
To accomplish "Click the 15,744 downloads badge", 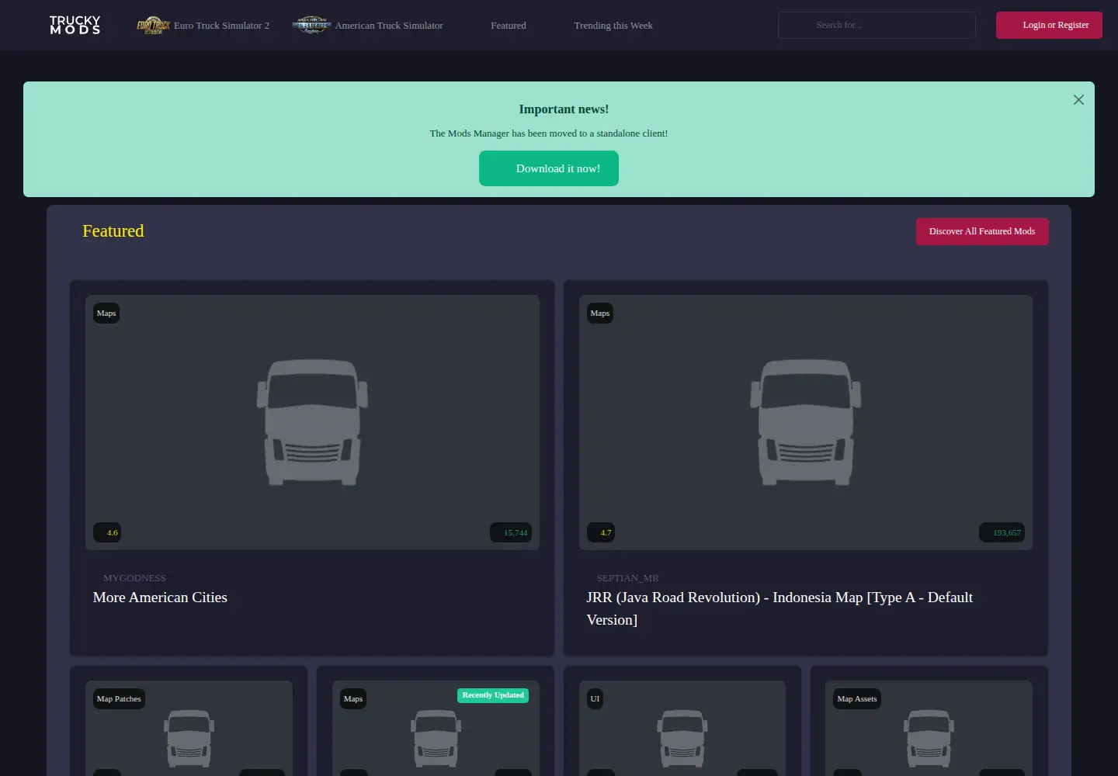I will (x=511, y=532).
